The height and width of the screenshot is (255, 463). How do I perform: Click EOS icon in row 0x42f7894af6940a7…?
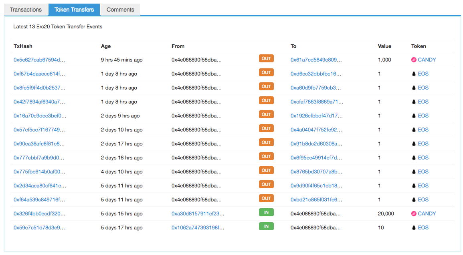pos(414,102)
